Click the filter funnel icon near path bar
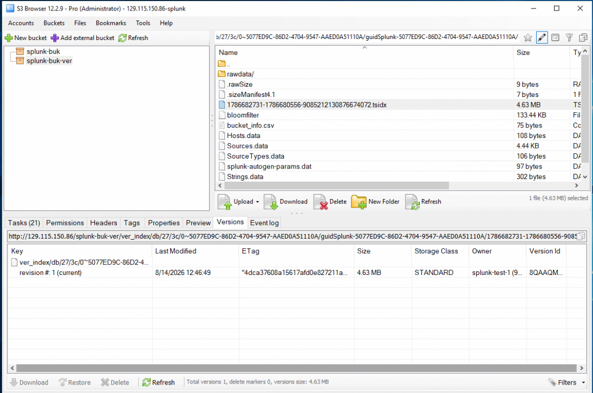 tap(569, 37)
